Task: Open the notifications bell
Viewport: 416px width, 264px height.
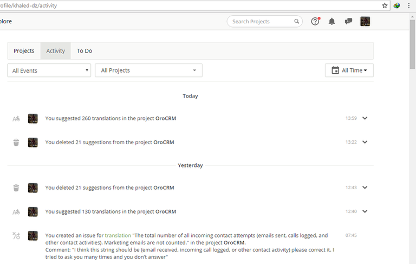Action: point(331,21)
